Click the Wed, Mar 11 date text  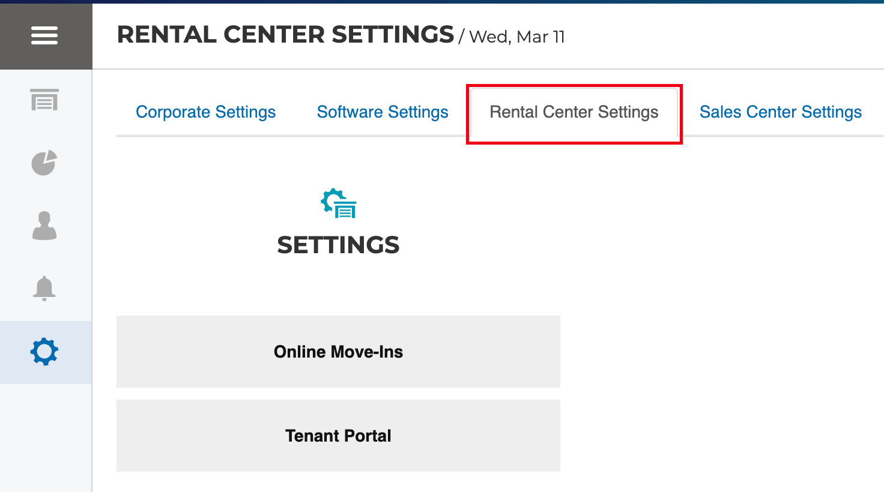516,37
